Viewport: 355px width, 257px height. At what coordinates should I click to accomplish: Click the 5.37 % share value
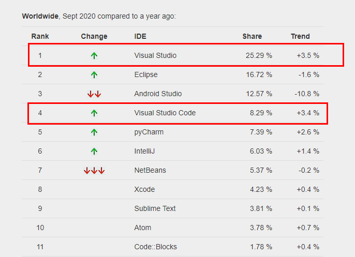click(x=261, y=170)
